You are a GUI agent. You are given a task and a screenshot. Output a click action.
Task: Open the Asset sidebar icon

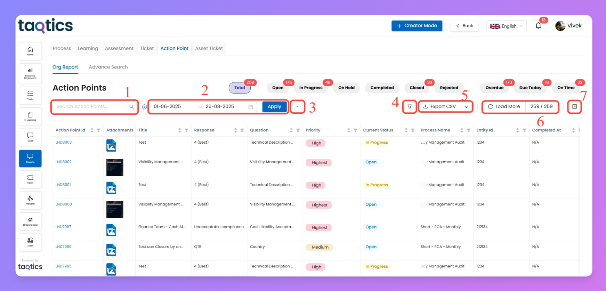point(30,242)
